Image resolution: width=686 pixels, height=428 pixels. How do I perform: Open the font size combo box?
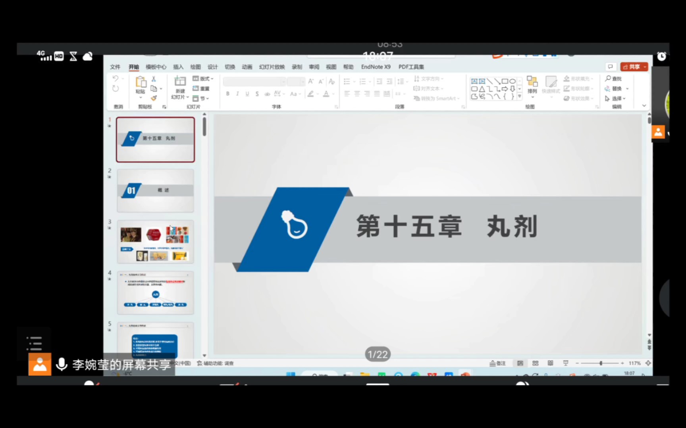pos(296,82)
